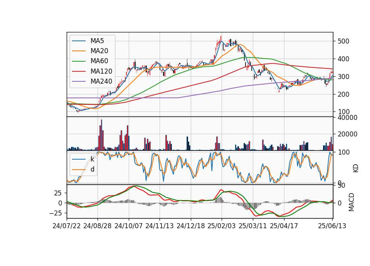Click the orange MA20 legend line sample
370x266 pixels.
(x=79, y=51)
